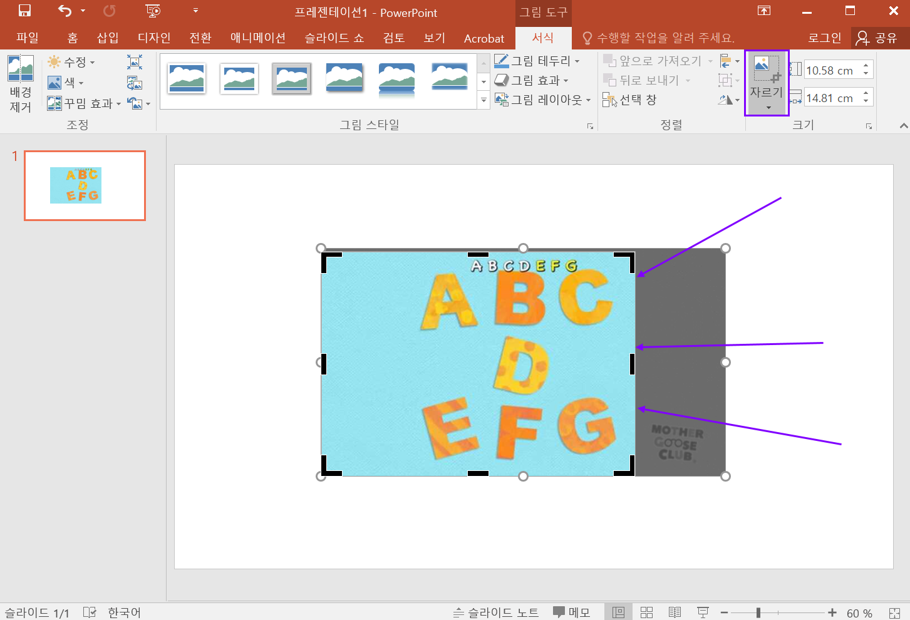The height and width of the screenshot is (620, 910).
Task: Increase the picture height with up spinner
Action: 866,65
